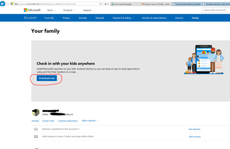Screen dimensions: 230x149
Task: Open Payment & billing dropdown
Action: (x=123, y=18)
